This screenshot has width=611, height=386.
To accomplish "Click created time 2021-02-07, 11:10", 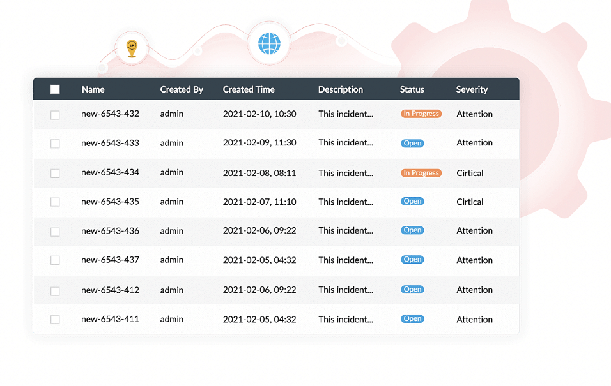I will coord(259,202).
